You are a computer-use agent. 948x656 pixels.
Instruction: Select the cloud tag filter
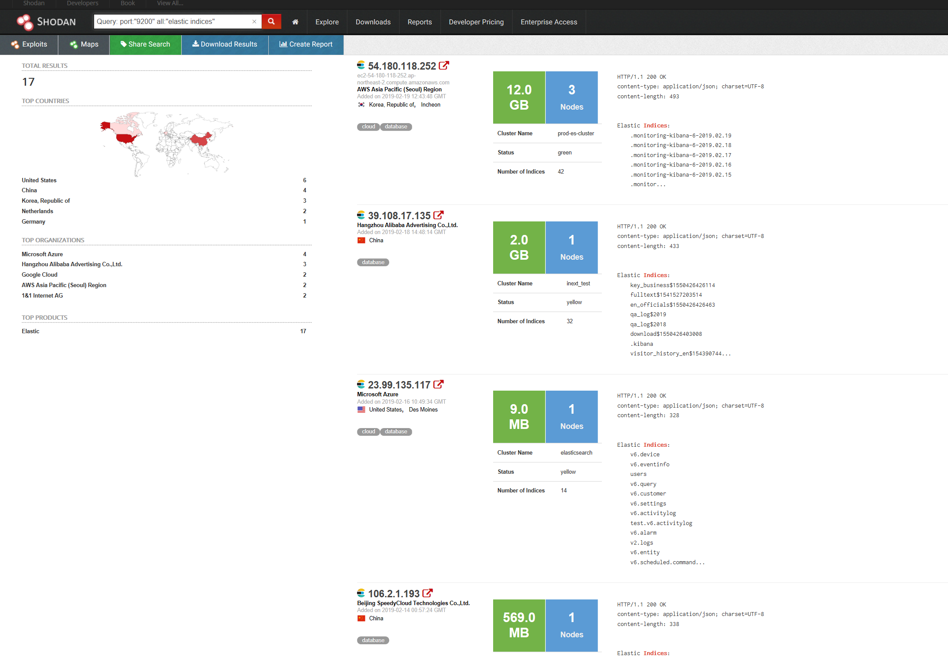coord(367,126)
